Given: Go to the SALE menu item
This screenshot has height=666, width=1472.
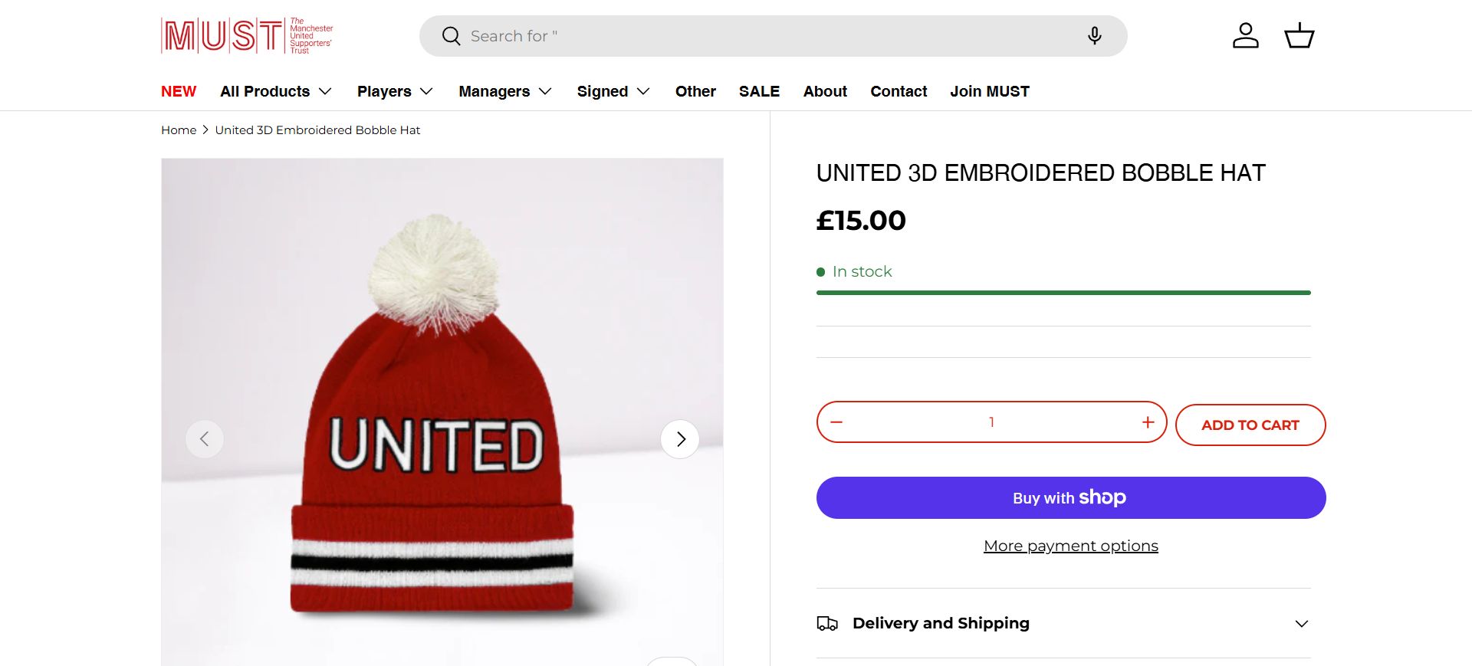Looking at the screenshot, I should click(x=759, y=91).
